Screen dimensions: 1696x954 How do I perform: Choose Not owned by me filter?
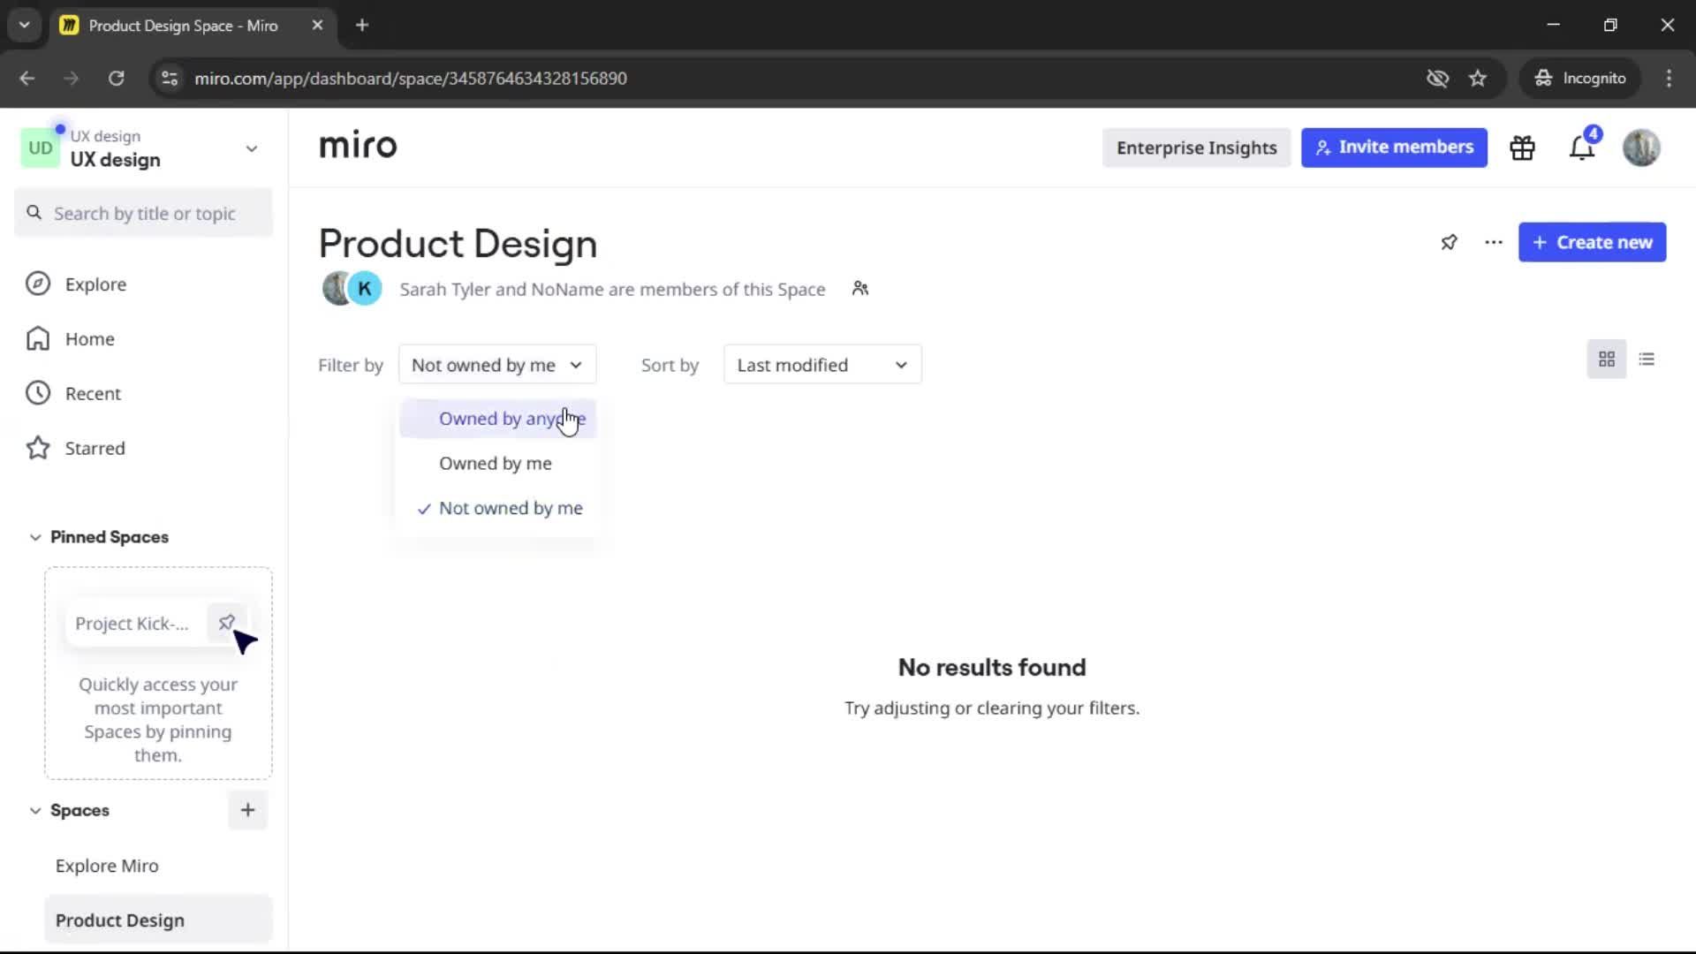pyautogui.click(x=498, y=509)
